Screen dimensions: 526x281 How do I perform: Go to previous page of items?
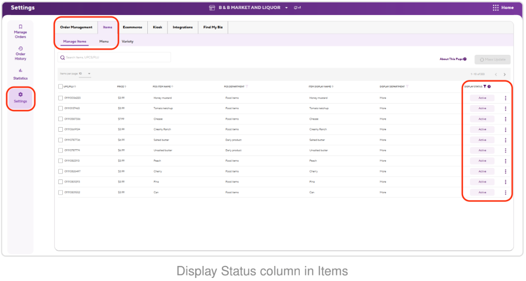click(496, 74)
